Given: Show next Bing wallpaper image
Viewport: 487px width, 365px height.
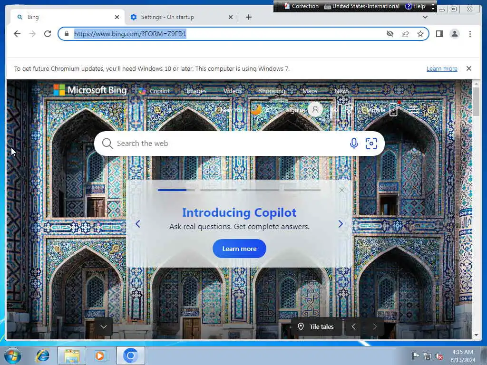Looking at the screenshot, I should (375, 327).
